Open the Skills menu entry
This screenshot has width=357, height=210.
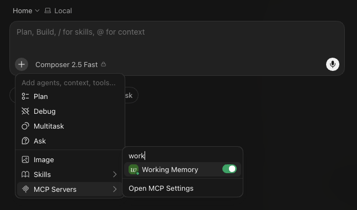point(70,174)
